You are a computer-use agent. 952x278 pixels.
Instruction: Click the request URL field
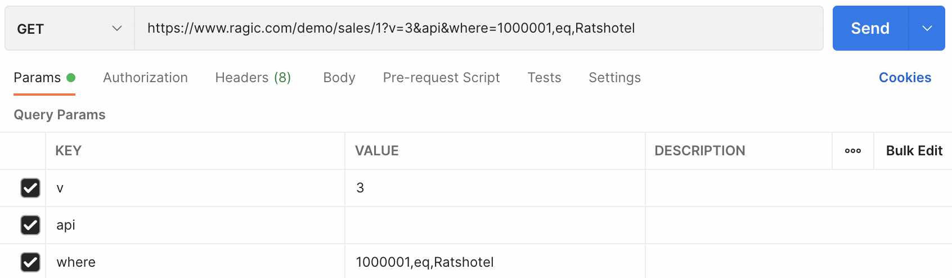[x=478, y=29]
